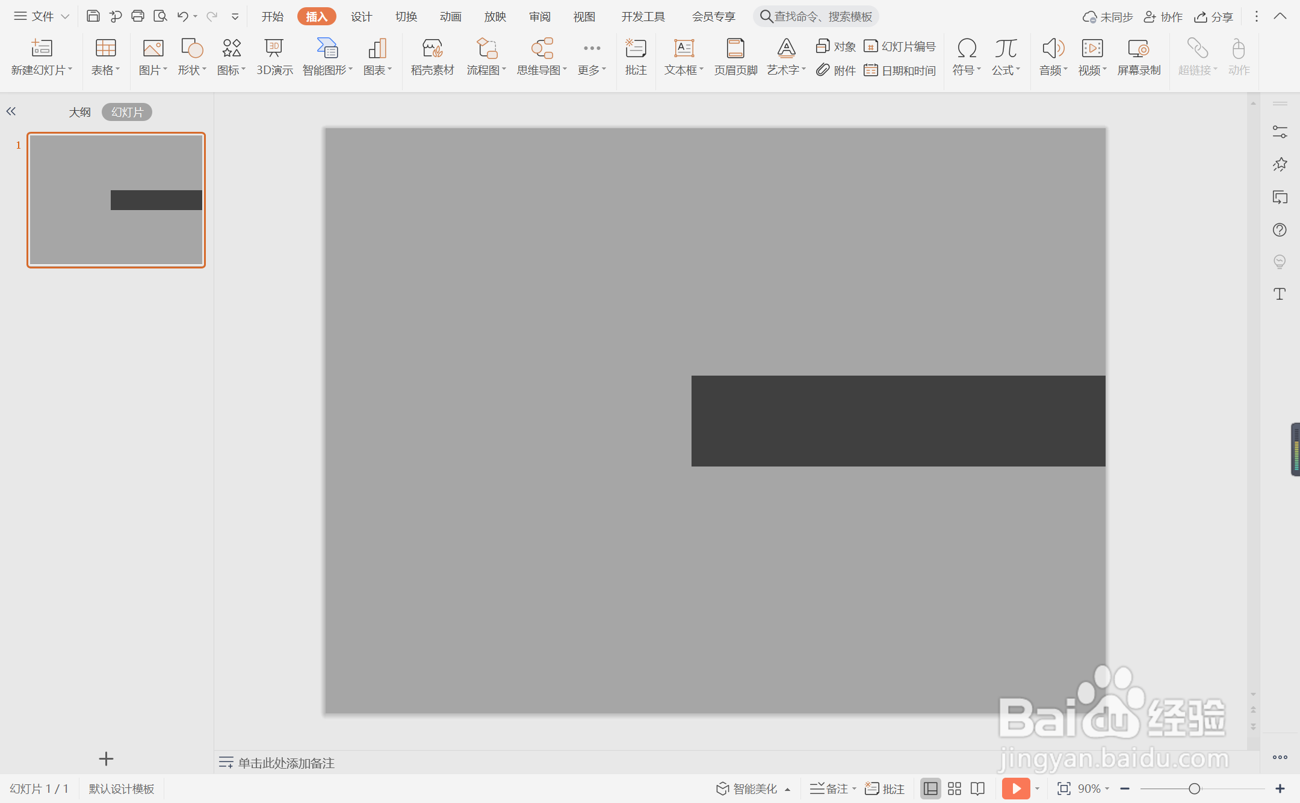
Task: Click the 符号 symbol icon
Action: click(x=967, y=48)
